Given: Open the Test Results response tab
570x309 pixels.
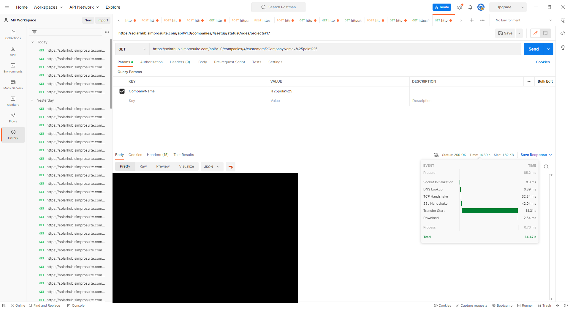Looking at the screenshot, I should [184, 155].
